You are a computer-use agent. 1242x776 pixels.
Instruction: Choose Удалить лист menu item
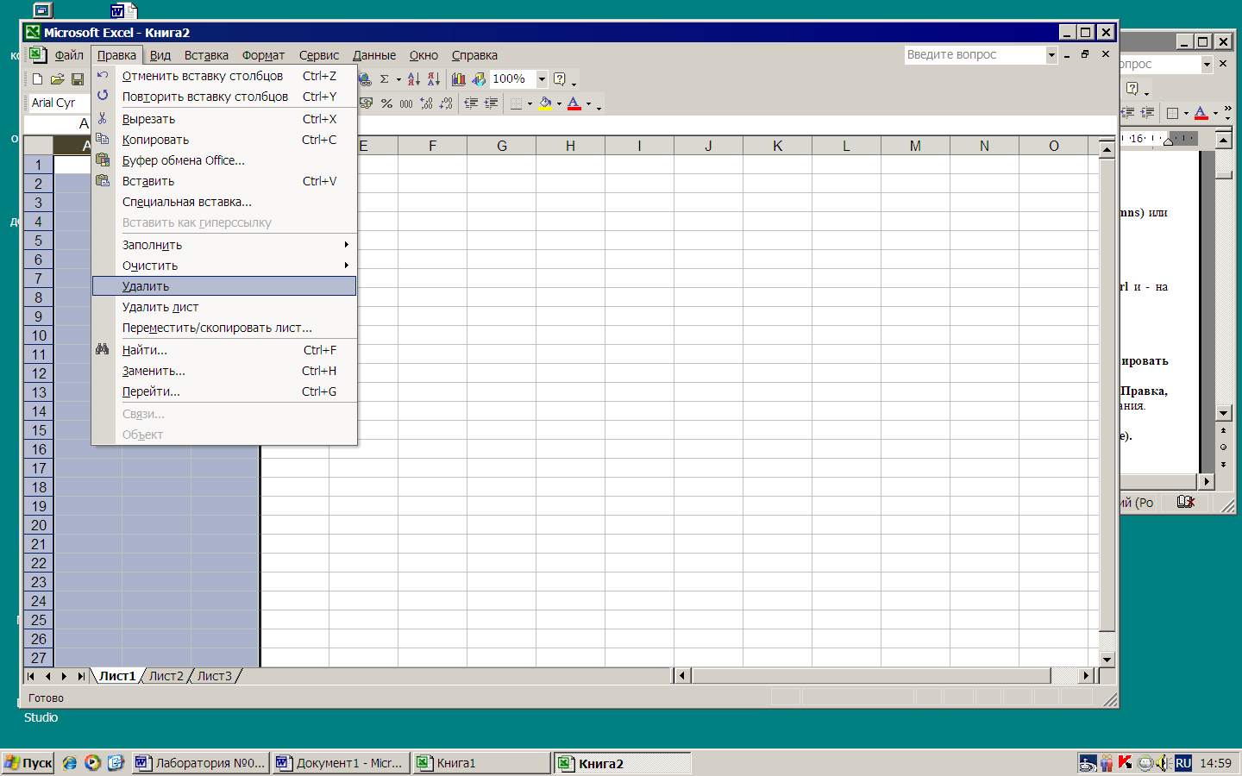(x=224, y=307)
